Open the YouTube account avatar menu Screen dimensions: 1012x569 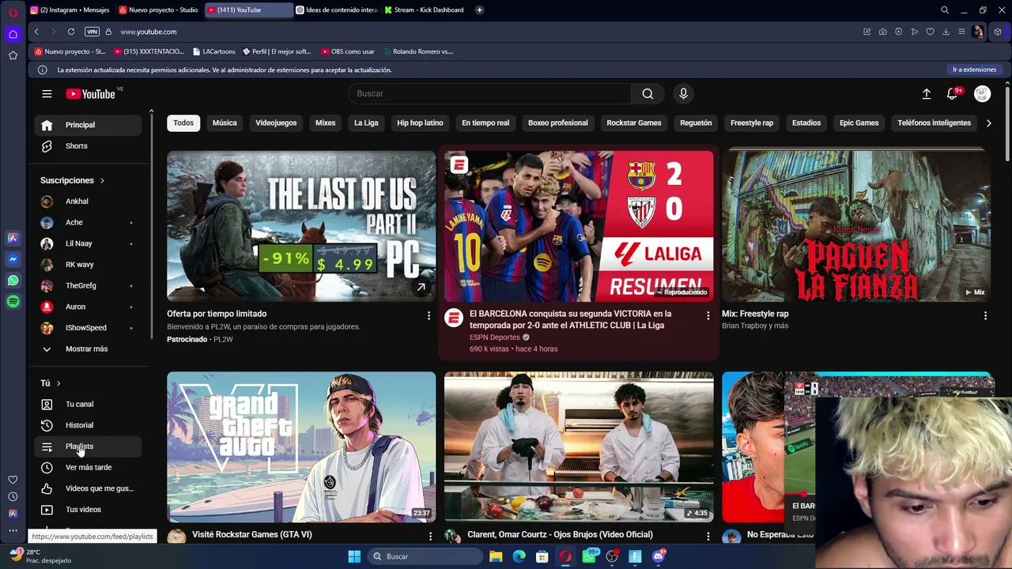pos(982,94)
